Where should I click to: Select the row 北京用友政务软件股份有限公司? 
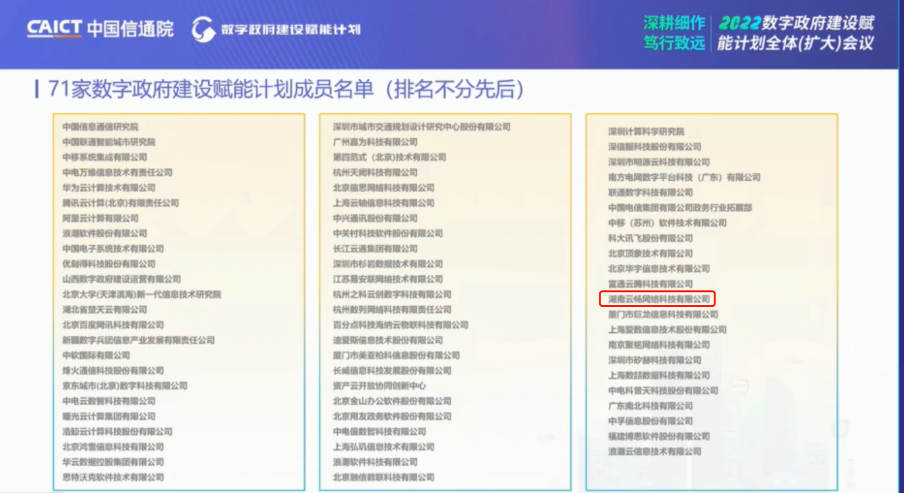tap(392, 417)
